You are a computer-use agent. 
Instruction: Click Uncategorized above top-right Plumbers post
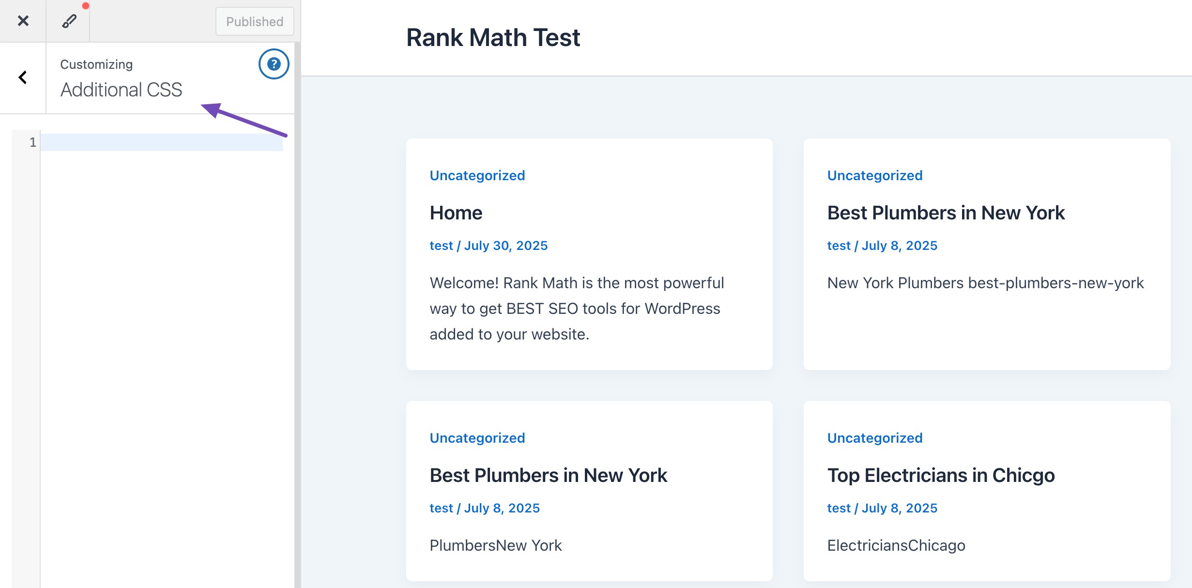(874, 175)
